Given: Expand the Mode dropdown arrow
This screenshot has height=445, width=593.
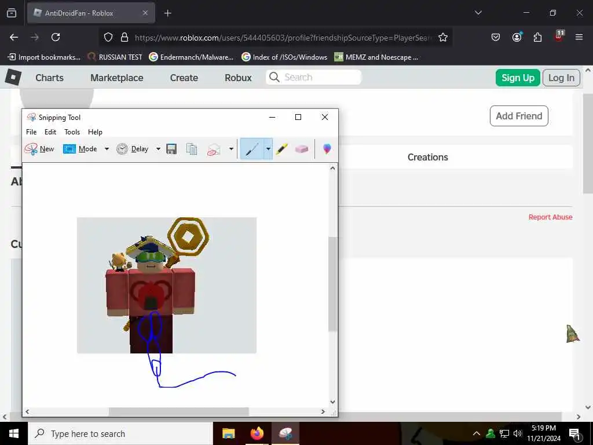Looking at the screenshot, I should point(107,149).
